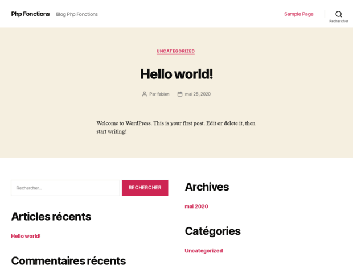View author fabien's posts
The image size is (353, 265).
point(163,94)
